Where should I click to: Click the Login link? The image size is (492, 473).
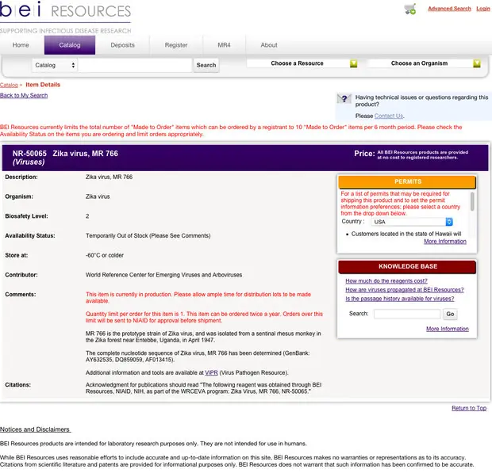coord(483,9)
